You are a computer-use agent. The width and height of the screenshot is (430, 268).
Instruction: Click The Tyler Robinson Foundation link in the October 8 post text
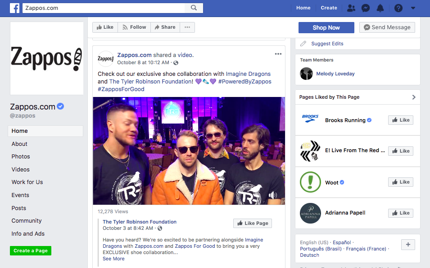coord(150,82)
